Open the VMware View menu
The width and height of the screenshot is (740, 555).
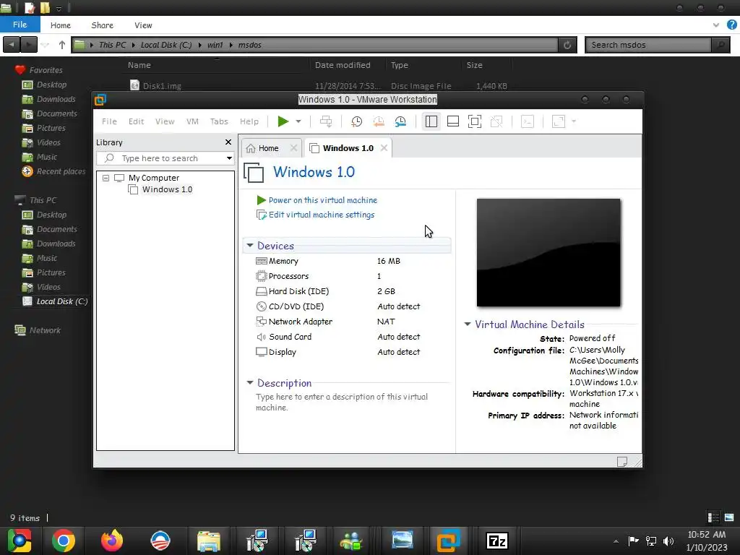click(x=165, y=121)
